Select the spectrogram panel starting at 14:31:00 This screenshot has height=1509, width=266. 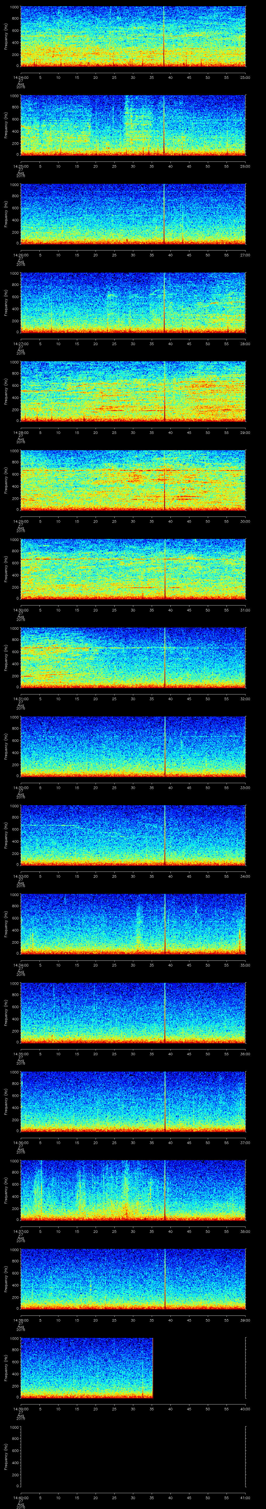133,657
